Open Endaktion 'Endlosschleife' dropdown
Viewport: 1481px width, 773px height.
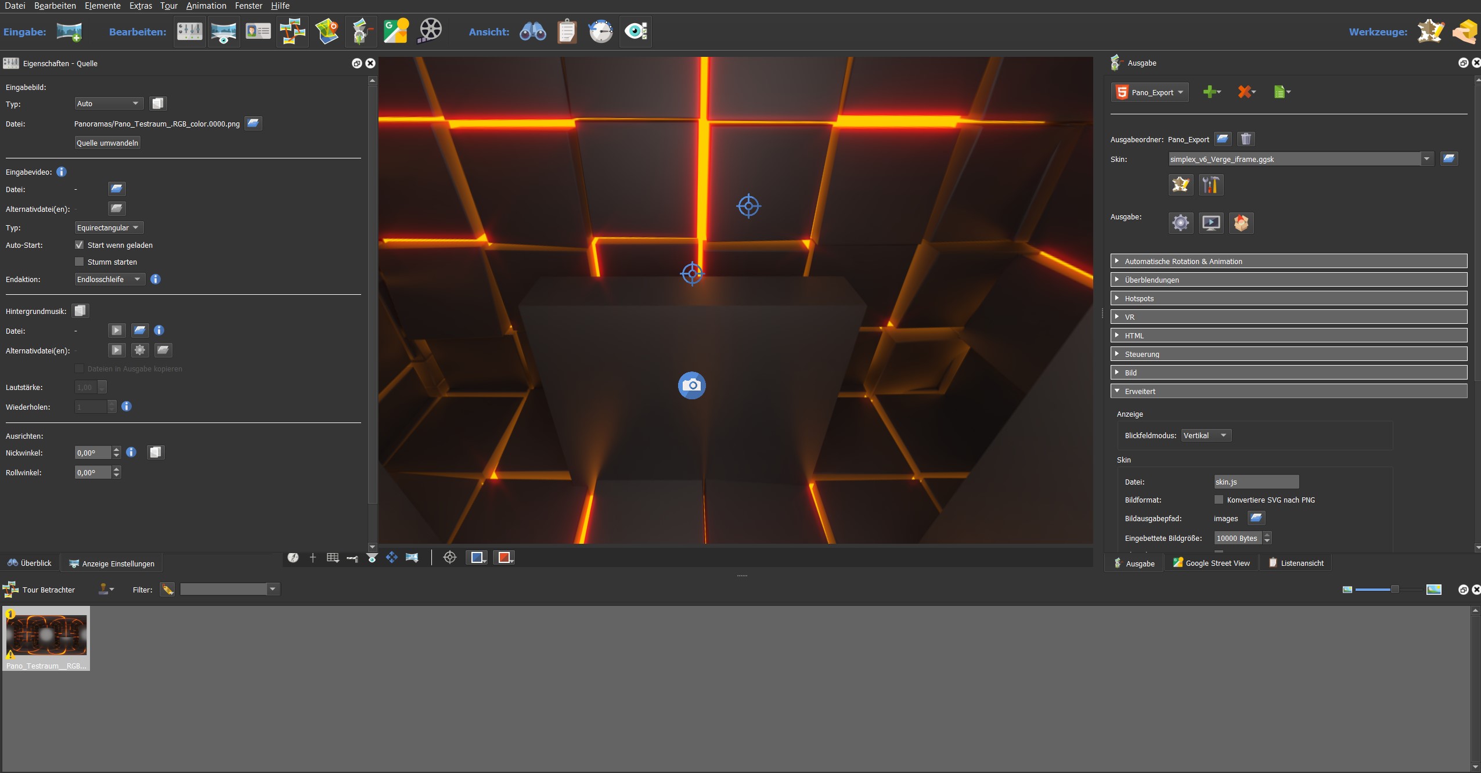pos(110,279)
